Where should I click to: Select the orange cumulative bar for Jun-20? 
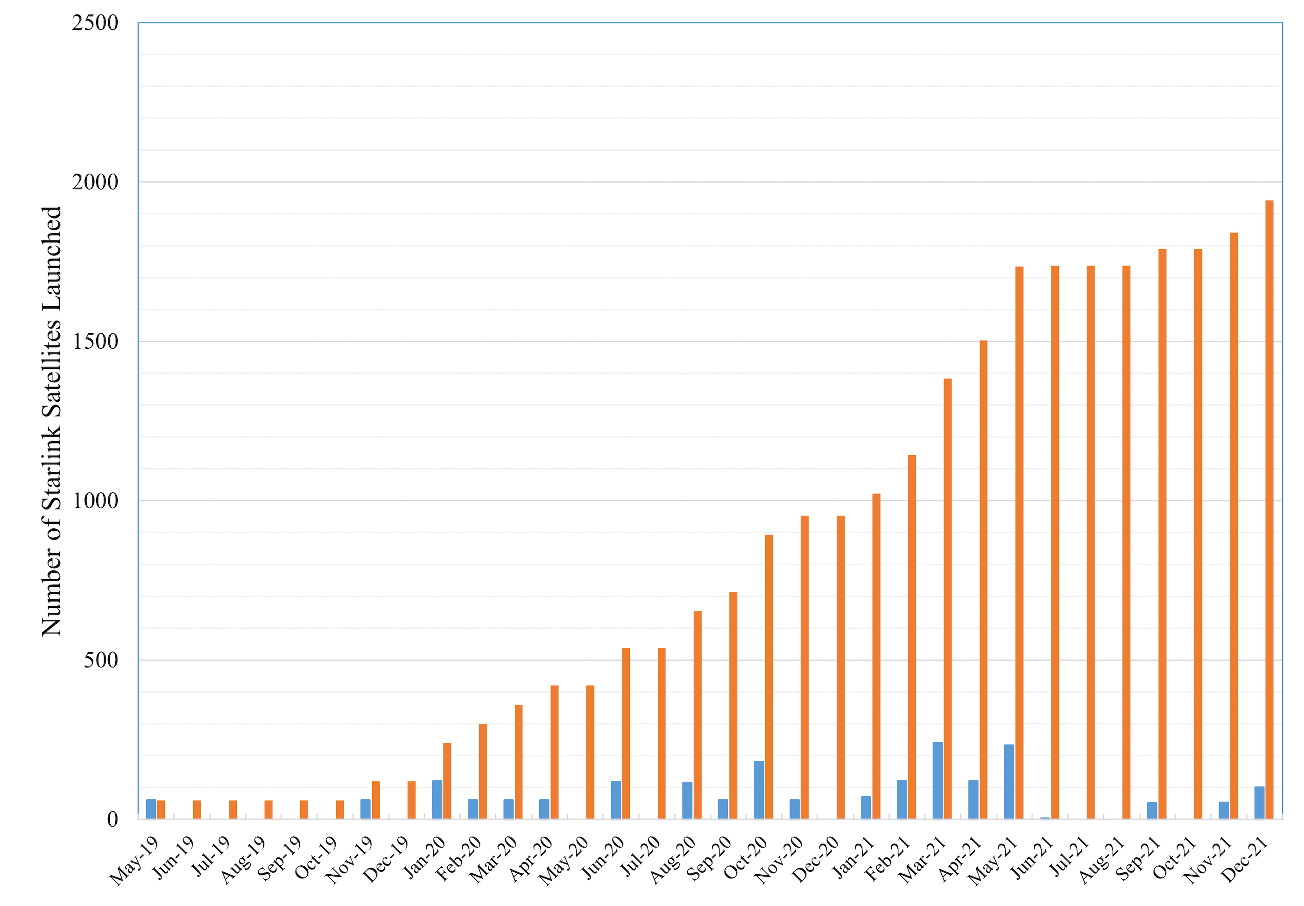(x=626, y=733)
